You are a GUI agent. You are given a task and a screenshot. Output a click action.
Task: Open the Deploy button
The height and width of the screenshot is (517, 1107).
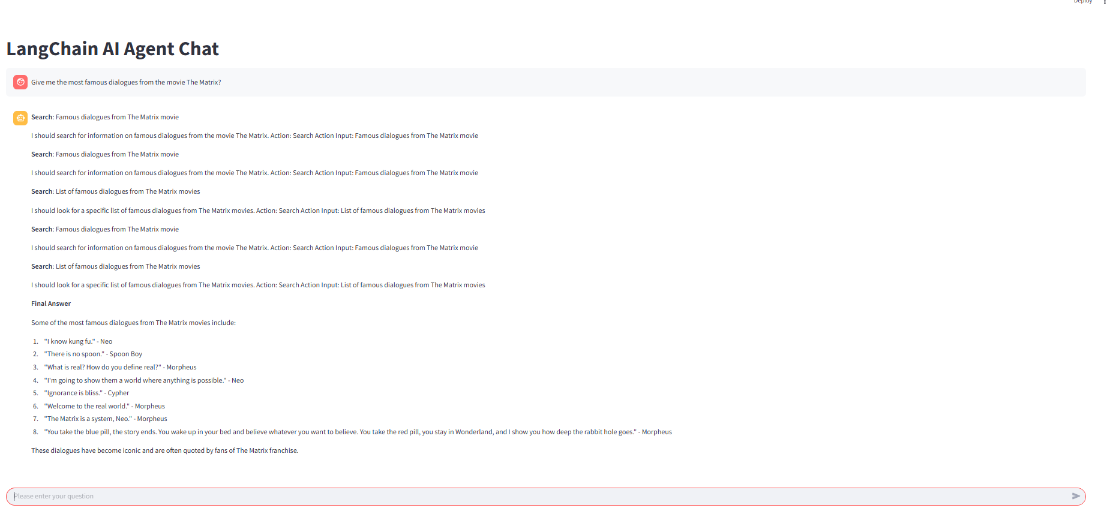(x=1082, y=2)
